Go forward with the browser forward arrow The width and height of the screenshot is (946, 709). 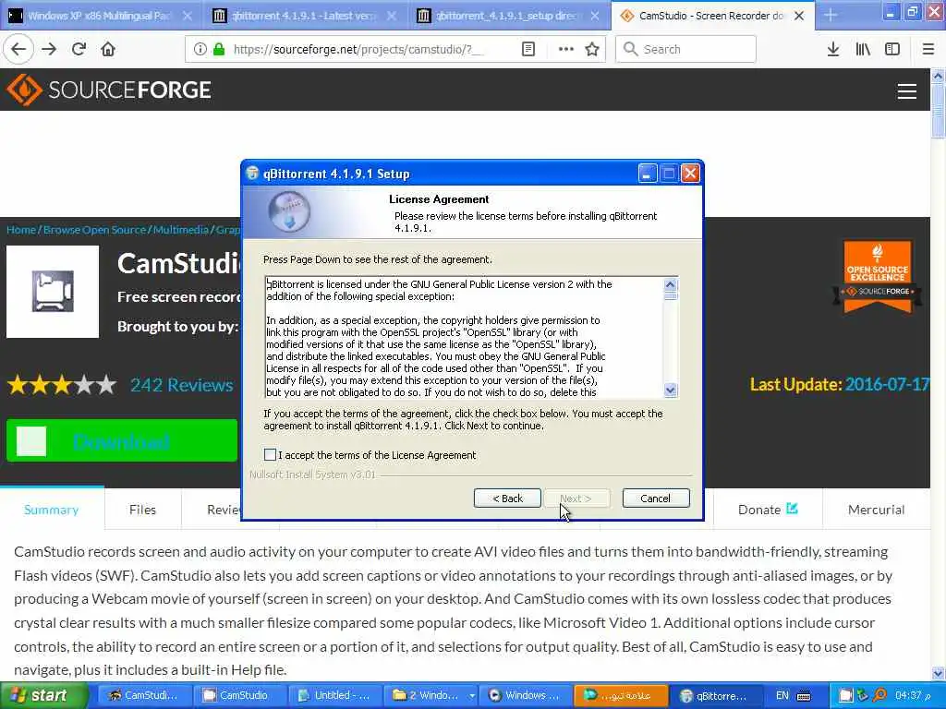click(49, 50)
